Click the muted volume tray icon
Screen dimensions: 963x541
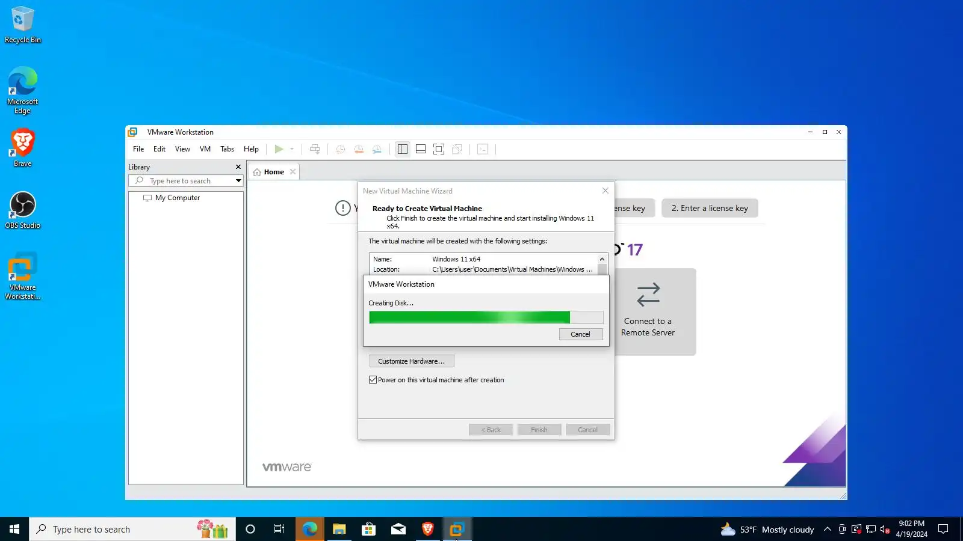[x=885, y=529]
